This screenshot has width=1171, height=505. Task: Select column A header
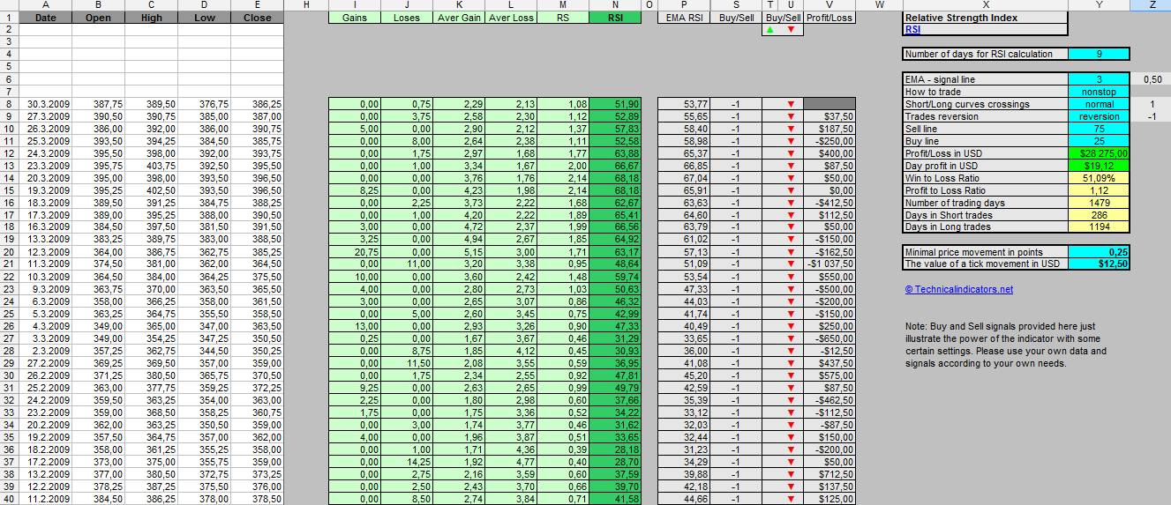(45, 5)
